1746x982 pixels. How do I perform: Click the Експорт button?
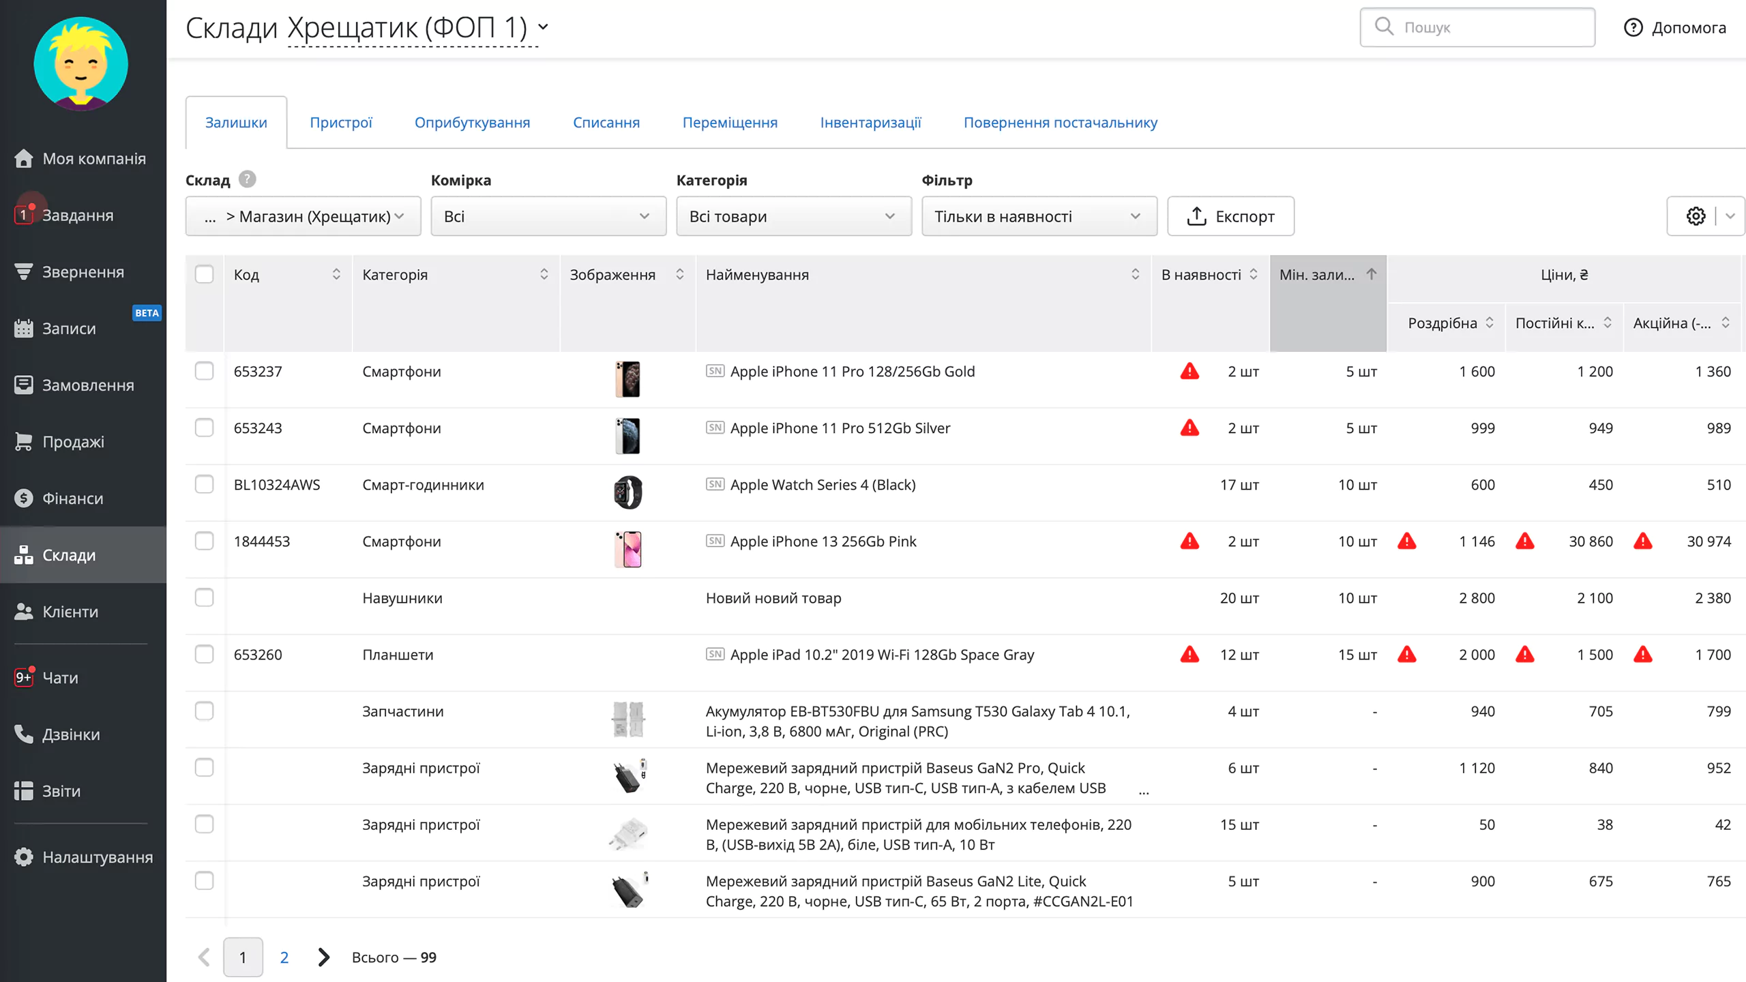tap(1230, 216)
